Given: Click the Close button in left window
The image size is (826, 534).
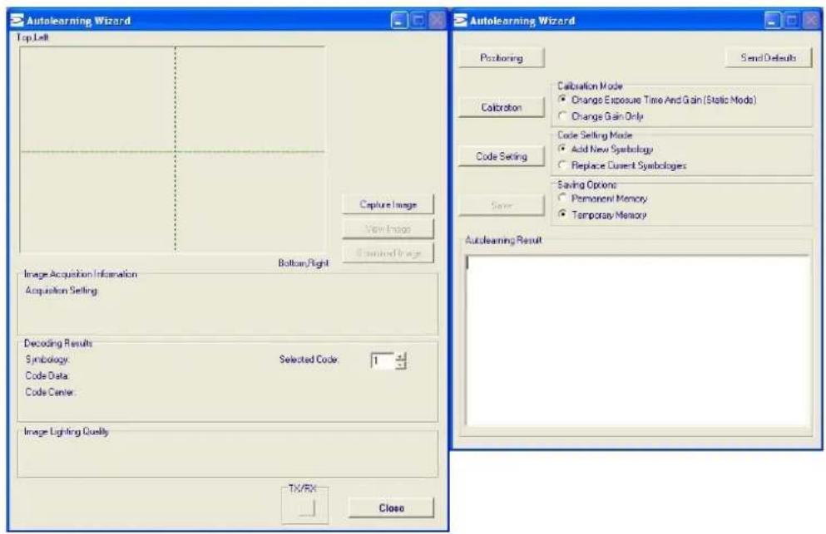Looking at the screenshot, I should [x=391, y=507].
